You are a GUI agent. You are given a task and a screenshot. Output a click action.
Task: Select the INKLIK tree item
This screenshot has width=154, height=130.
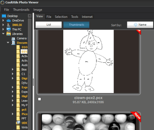coord(17,25)
